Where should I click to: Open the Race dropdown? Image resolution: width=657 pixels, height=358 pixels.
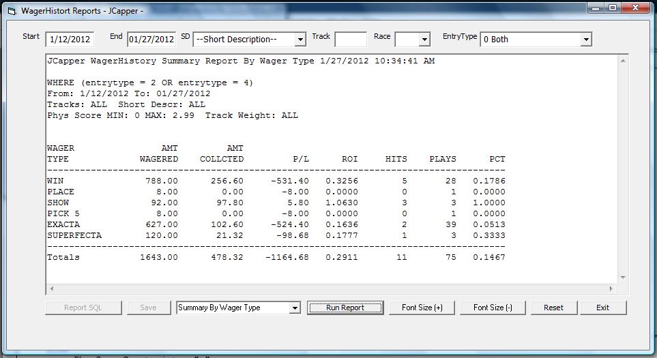coord(424,40)
